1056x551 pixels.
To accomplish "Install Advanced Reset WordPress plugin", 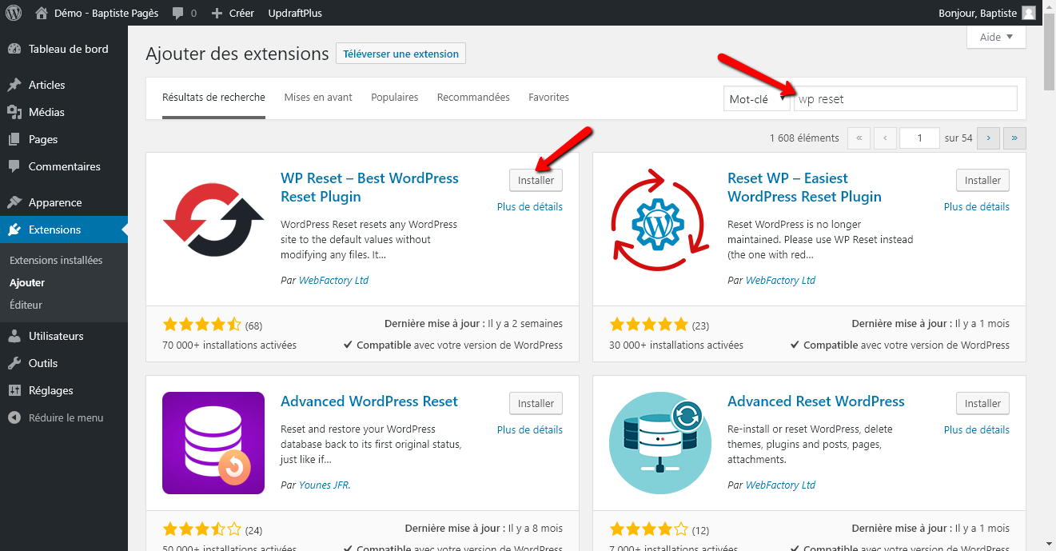I will 982,404.
